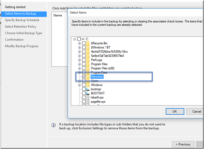Uncheck the Recovery folder checkbox

[x=84, y=77]
